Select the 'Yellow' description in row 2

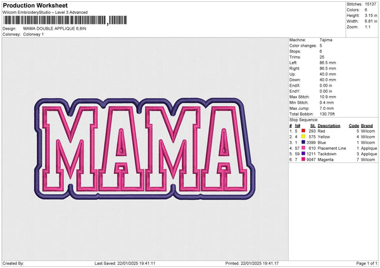pyautogui.click(x=324, y=137)
